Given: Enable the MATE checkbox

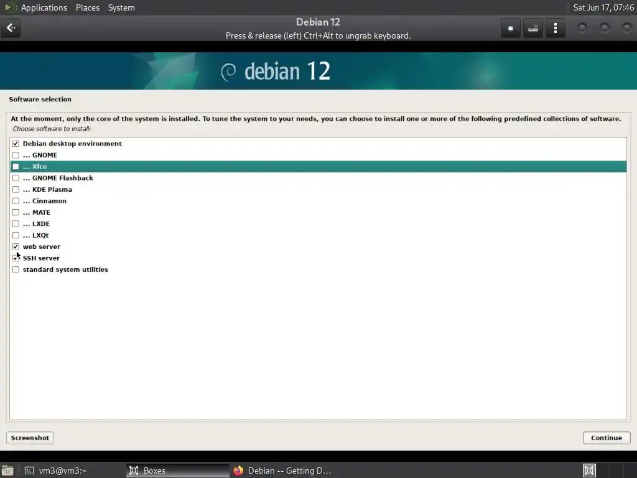Looking at the screenshot, I should [16, 212].
